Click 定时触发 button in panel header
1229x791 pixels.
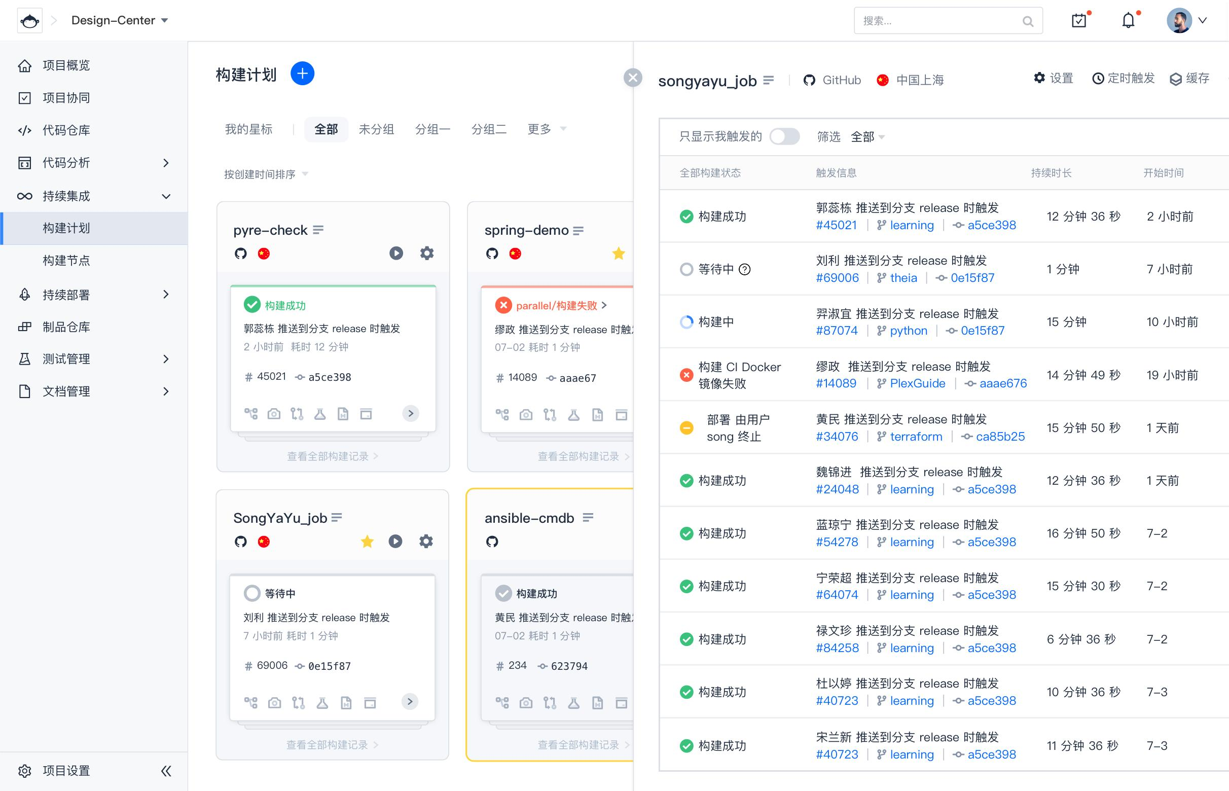click(x=1123, y=79)
